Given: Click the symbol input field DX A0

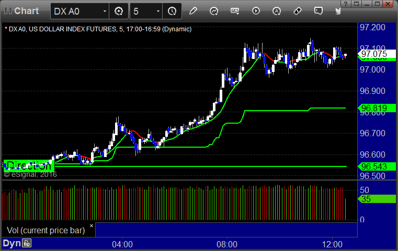Looking at the screenshot, I should coord(76,10).
